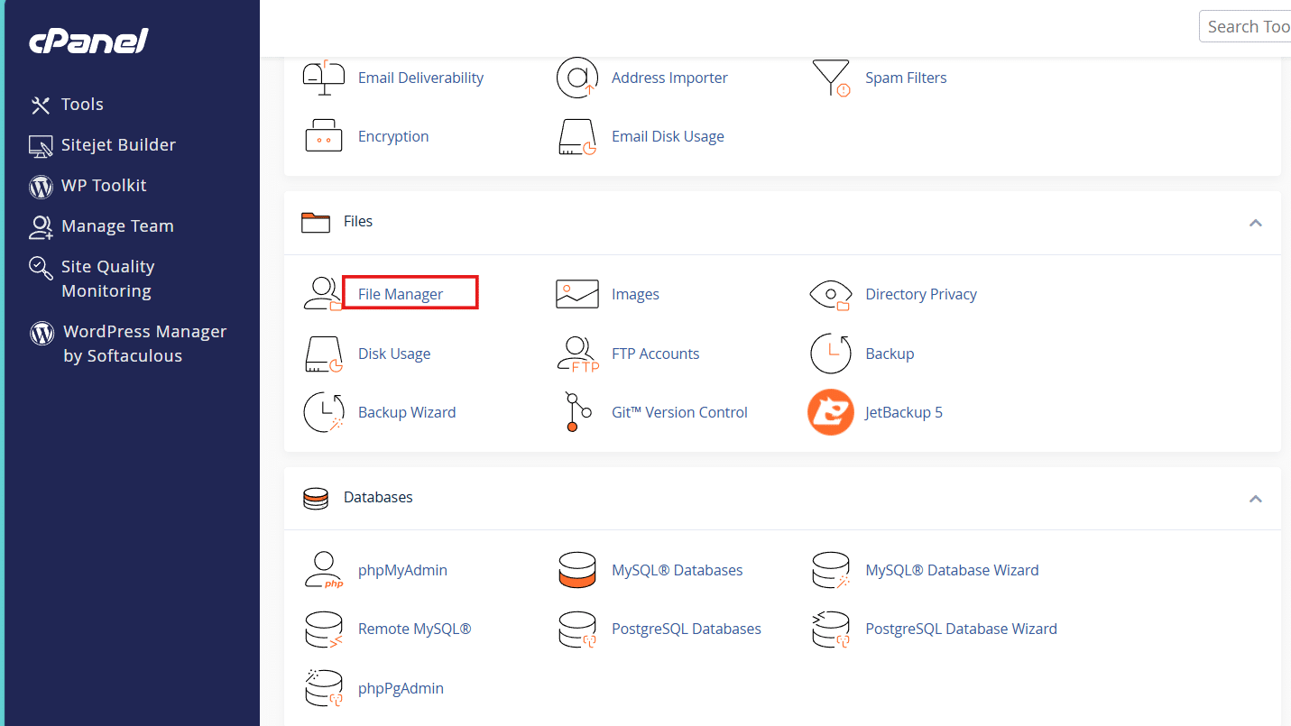1291x726 pixels.
Task: Open the Email Disk Usage link
Action: (x=668, y=136)
